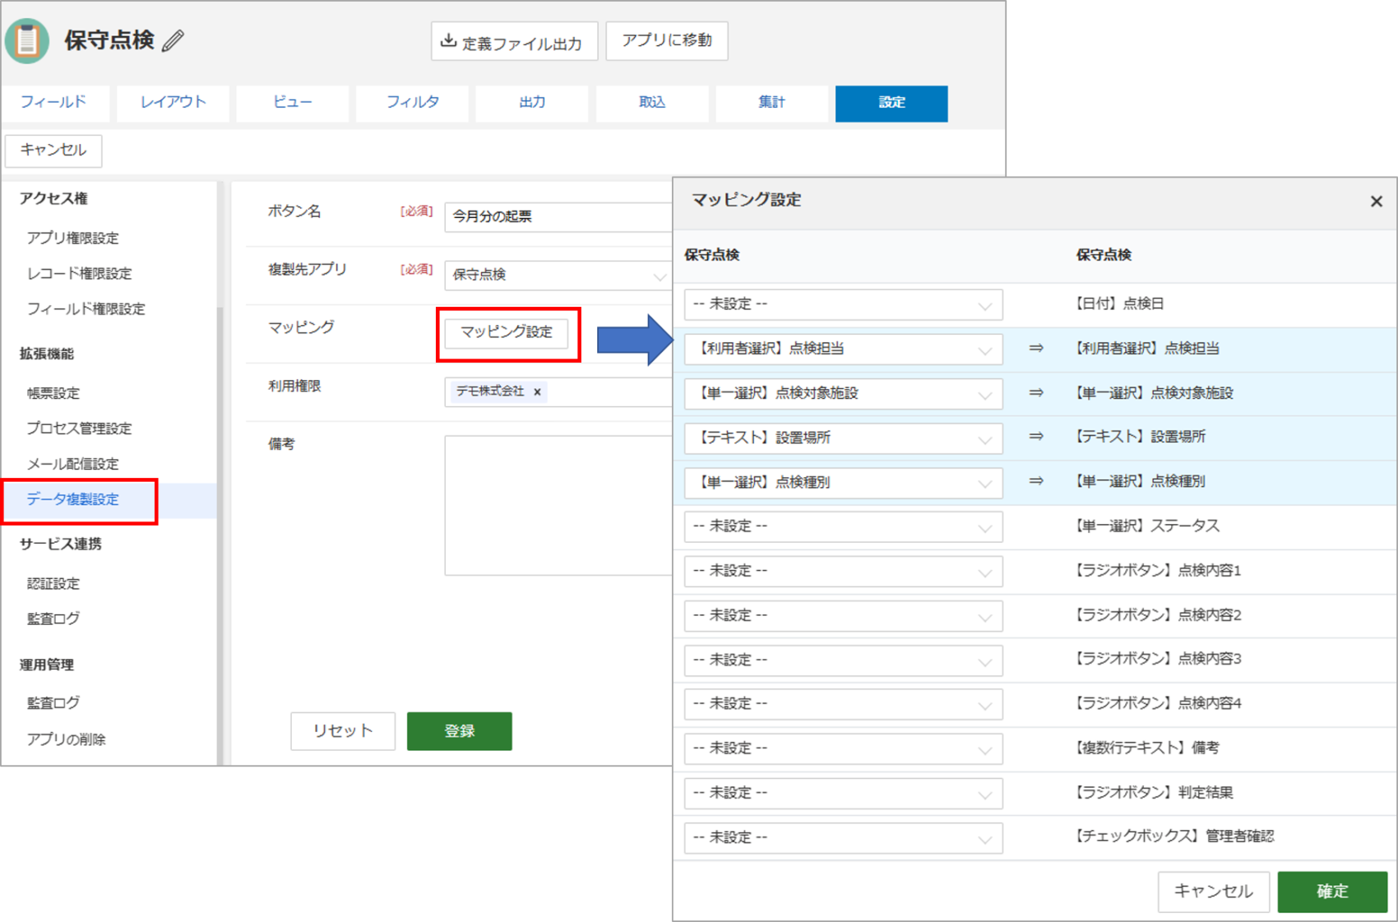Viewport: 1398px width, 922px height.
Task: Click the 【複数行テキスト】備考 destination label
Action: click(x=1147, y=748)
